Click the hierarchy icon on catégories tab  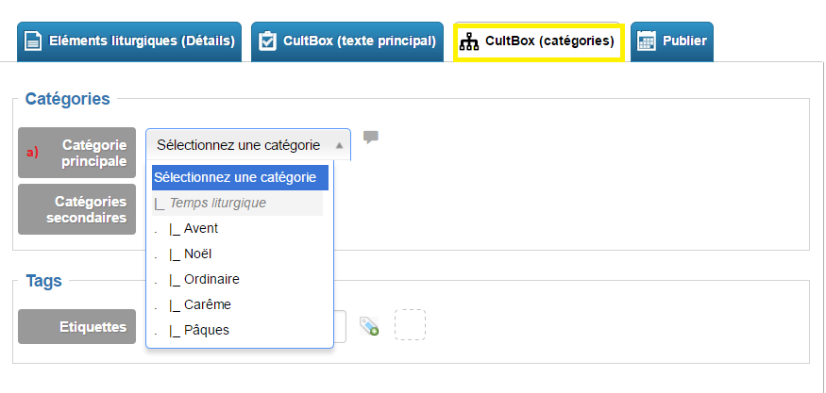(469, 41)
